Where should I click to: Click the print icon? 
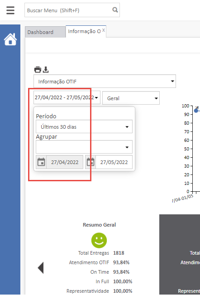point(38,69)
